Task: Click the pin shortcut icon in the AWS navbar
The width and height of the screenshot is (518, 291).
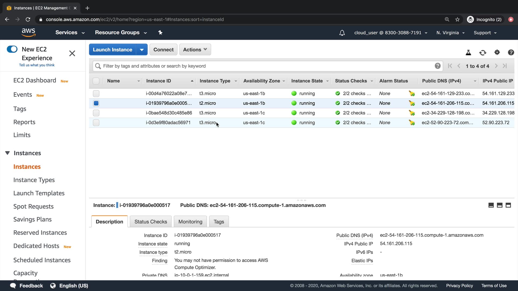Action: click(160, 33)
